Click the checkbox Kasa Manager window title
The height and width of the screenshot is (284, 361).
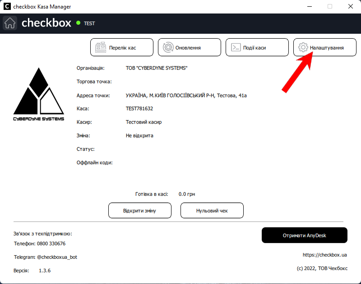tap(42, 7)
